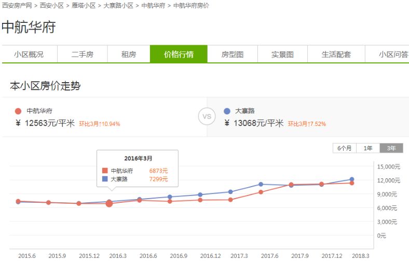Show the 6个月 price range
This screenshot has height=261, width=409.
coord(344,148)
